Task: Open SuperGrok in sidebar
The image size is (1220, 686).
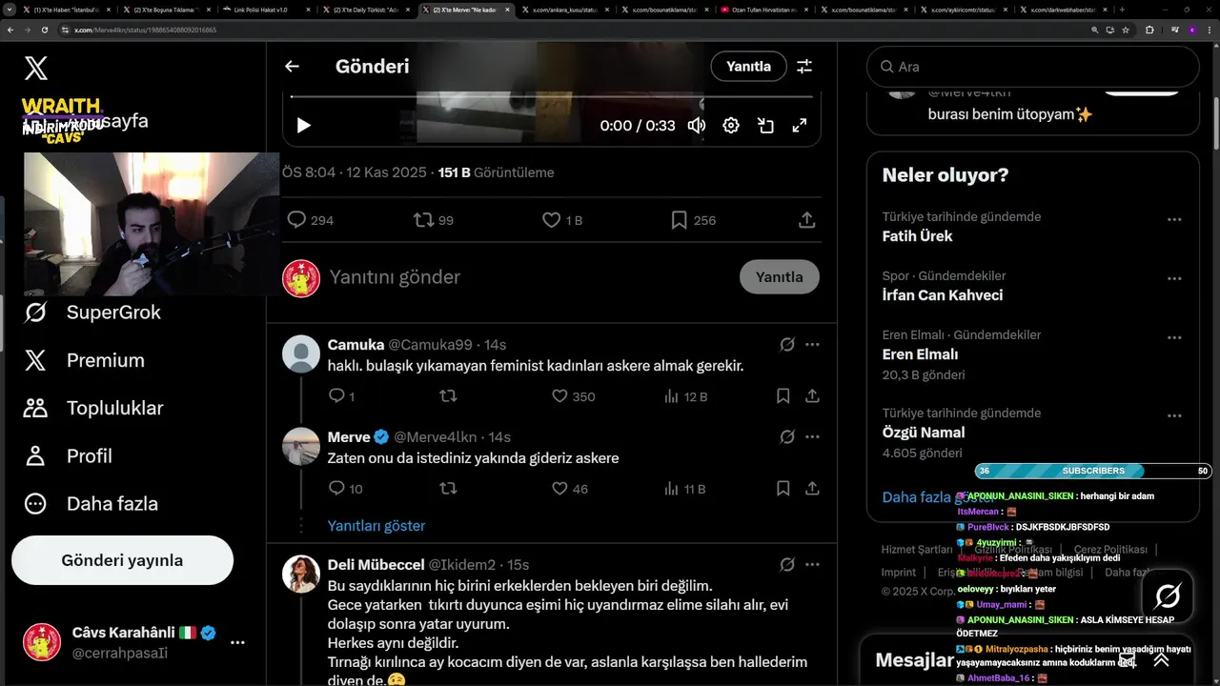Action: (x=92, y=313)
